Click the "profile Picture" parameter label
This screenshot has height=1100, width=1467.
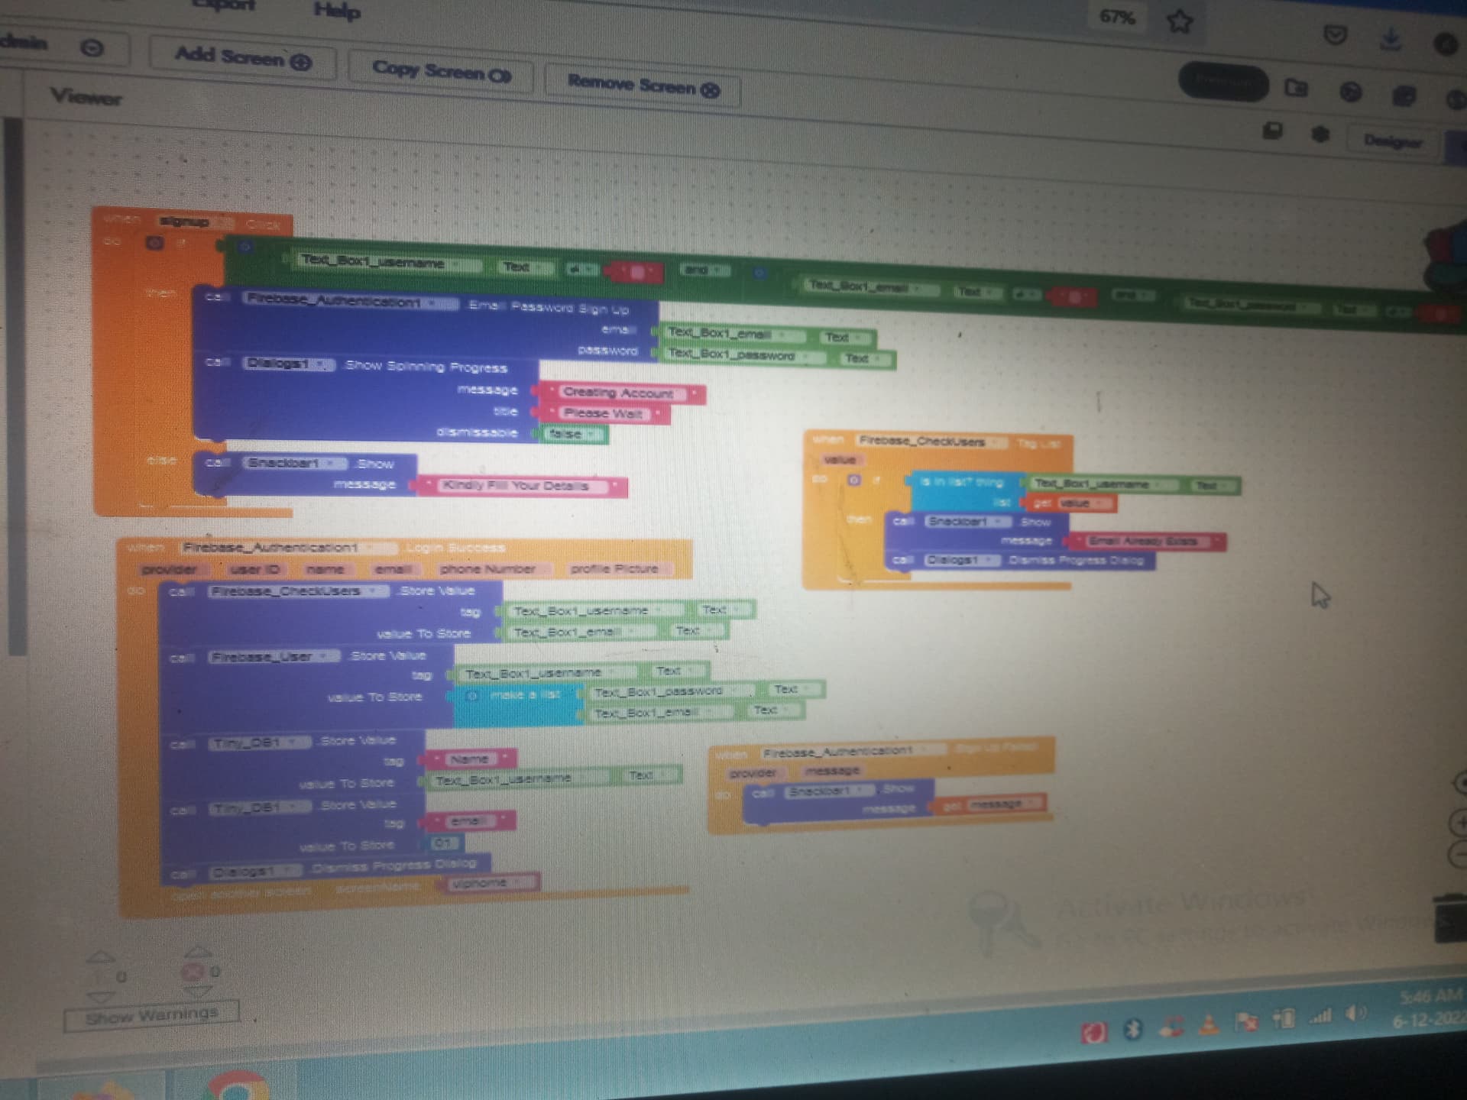(614, 569)
